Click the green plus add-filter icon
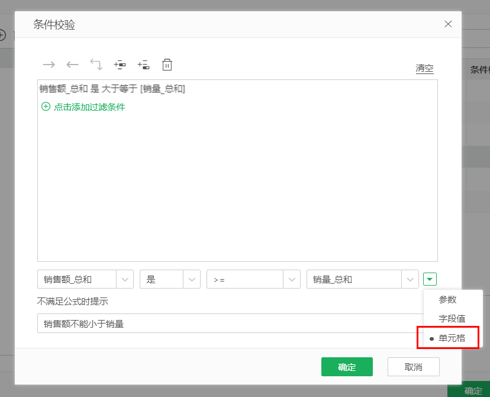Image resolution: width=490 pixels, height=397 pixels. 46,107
